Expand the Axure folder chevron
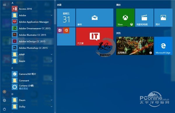 pyautogui.click(x=52, y=61)
